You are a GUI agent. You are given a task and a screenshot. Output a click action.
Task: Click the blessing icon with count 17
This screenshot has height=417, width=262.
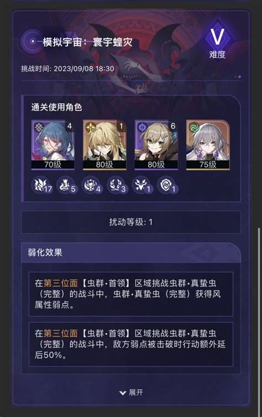(x=41, y=185)
